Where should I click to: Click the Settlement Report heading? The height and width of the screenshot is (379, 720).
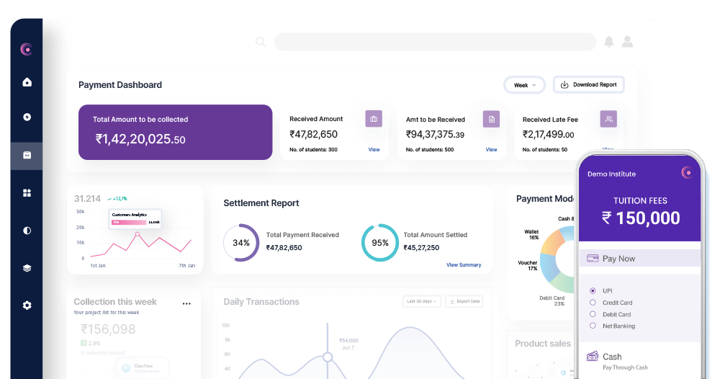pyautogui.click(x=261, y=203)
